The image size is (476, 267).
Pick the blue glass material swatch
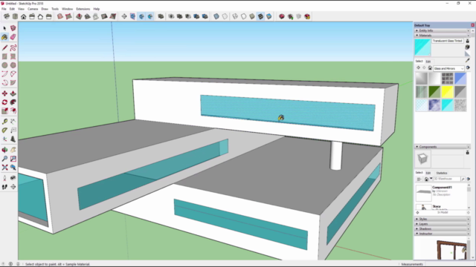[460, 79]
